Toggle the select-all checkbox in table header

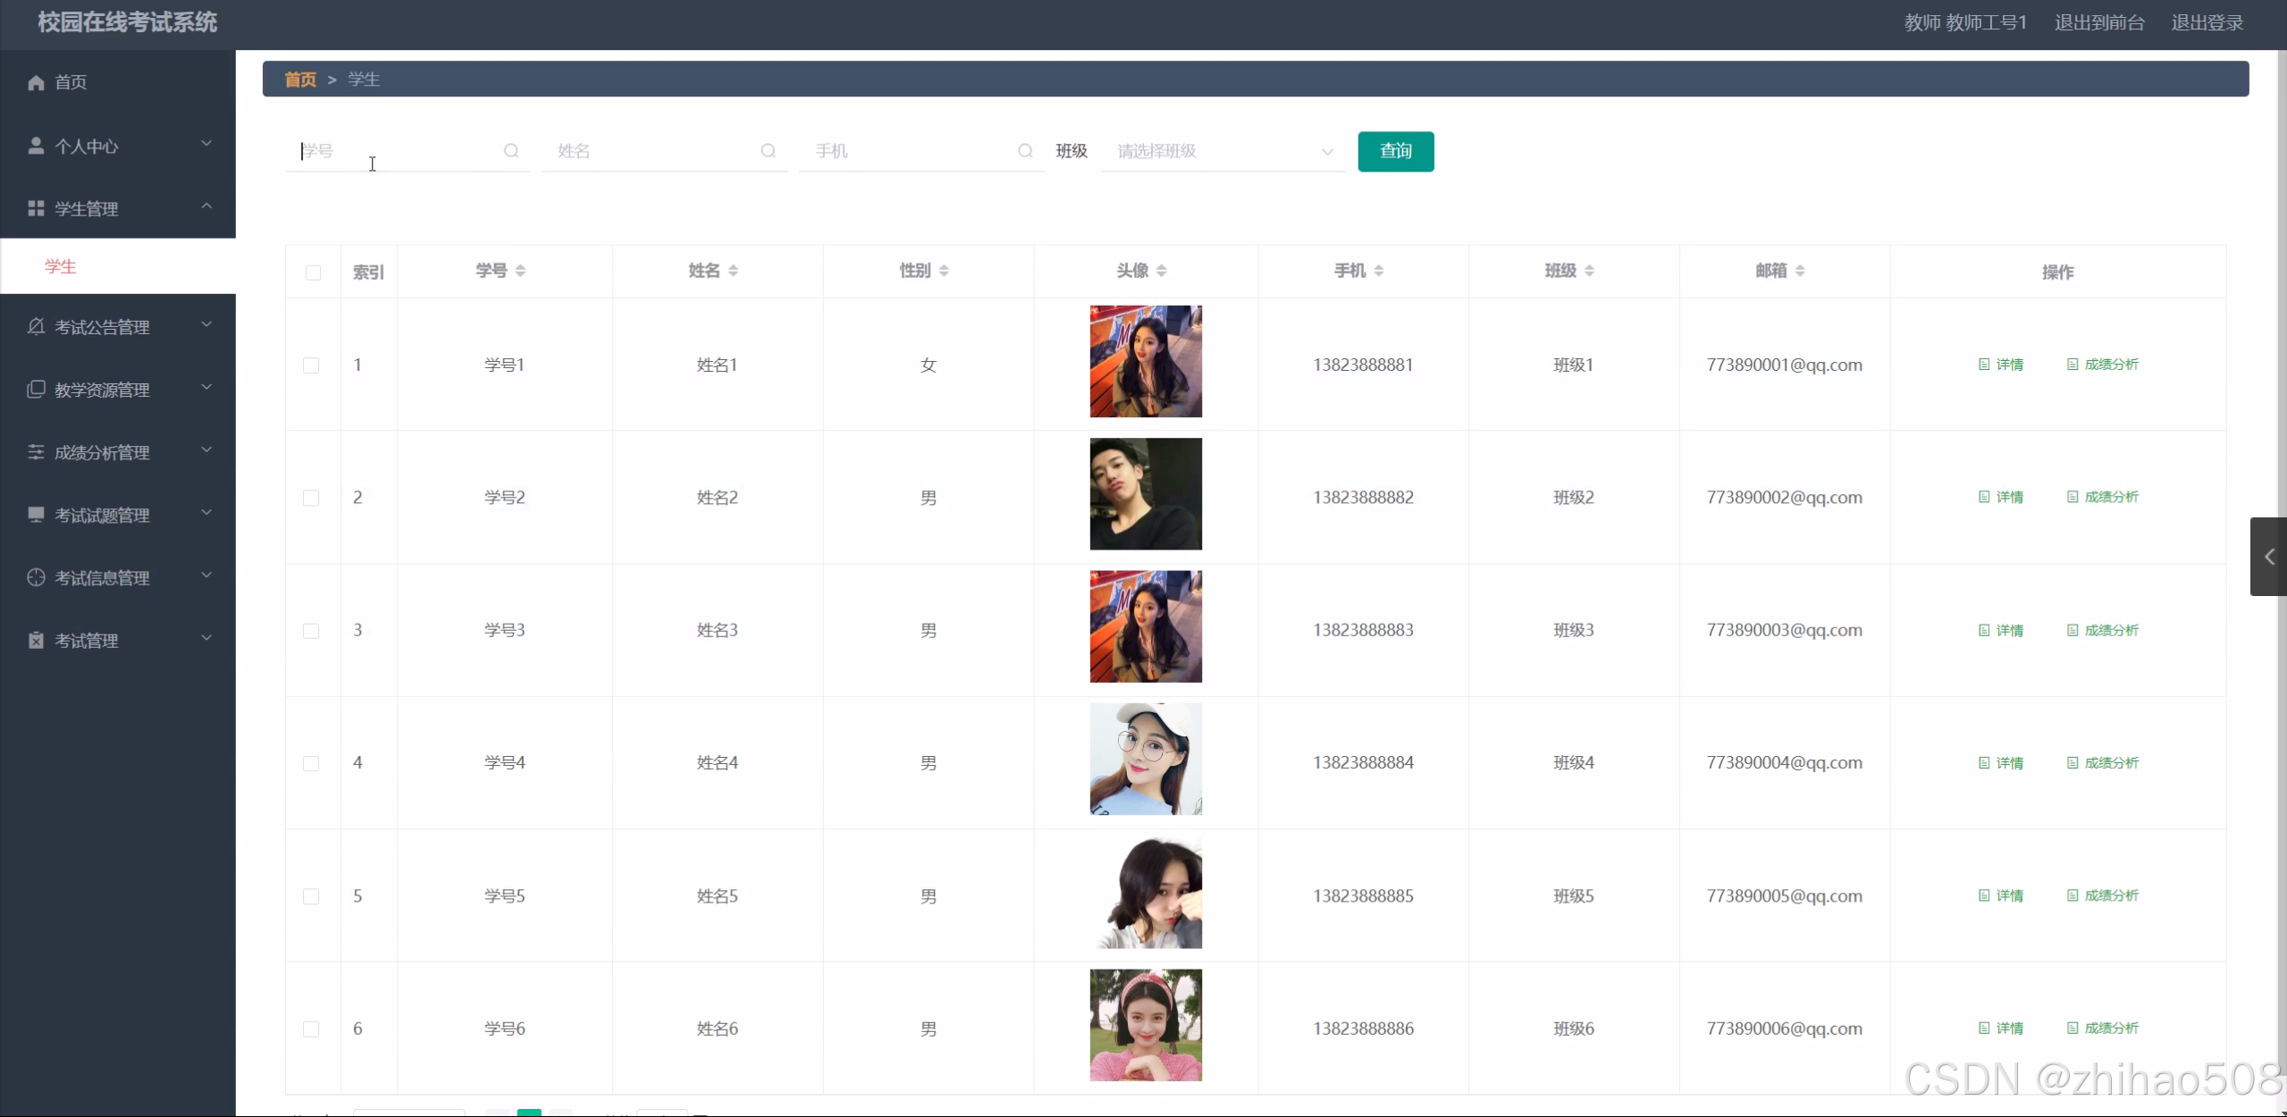[313, 273]
